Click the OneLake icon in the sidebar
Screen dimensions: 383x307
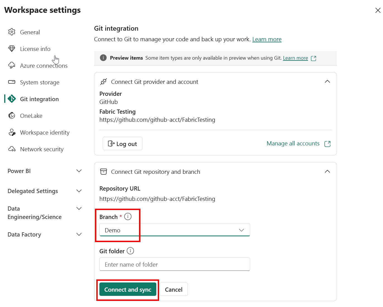[x=12, y=115]
